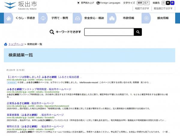
Task: Open result 【このページは移動しました】ふるさと納税
Action: 44,77
